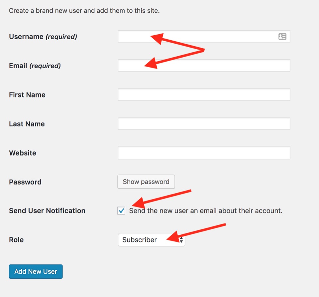Click the Email (required) label

pos(35,66)
